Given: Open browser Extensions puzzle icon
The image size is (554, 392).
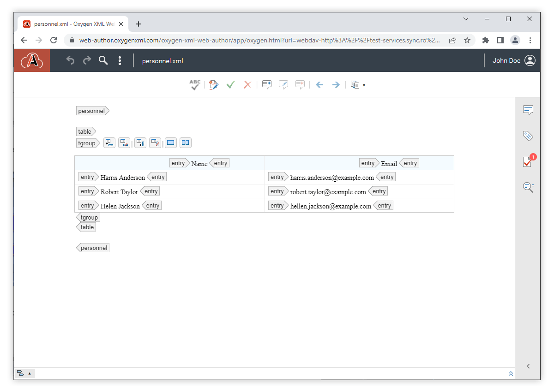Looking at the screenshot, I should pyautogui.click(x=486, y=40).
